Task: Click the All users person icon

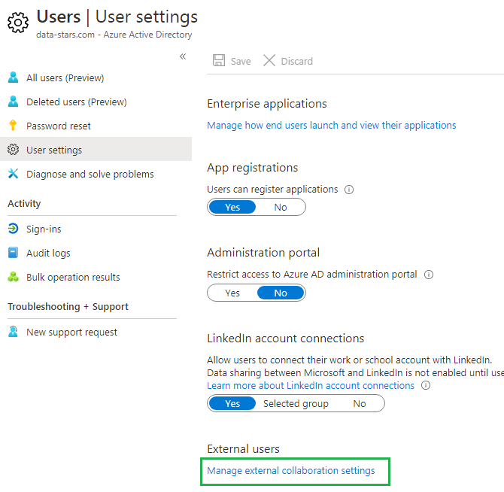Action: 13,77
